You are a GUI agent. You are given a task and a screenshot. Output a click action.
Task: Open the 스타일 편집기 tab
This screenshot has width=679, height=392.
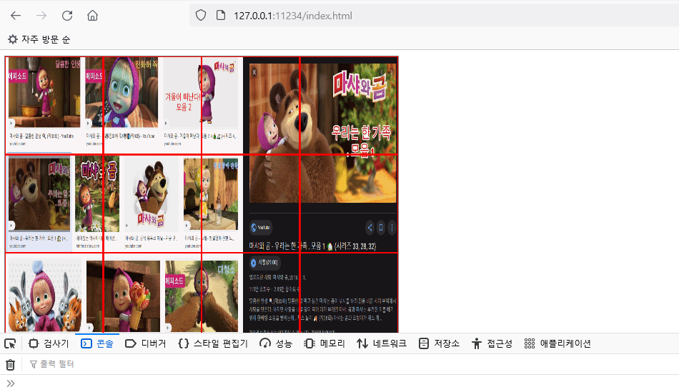(x=213, y=343)
